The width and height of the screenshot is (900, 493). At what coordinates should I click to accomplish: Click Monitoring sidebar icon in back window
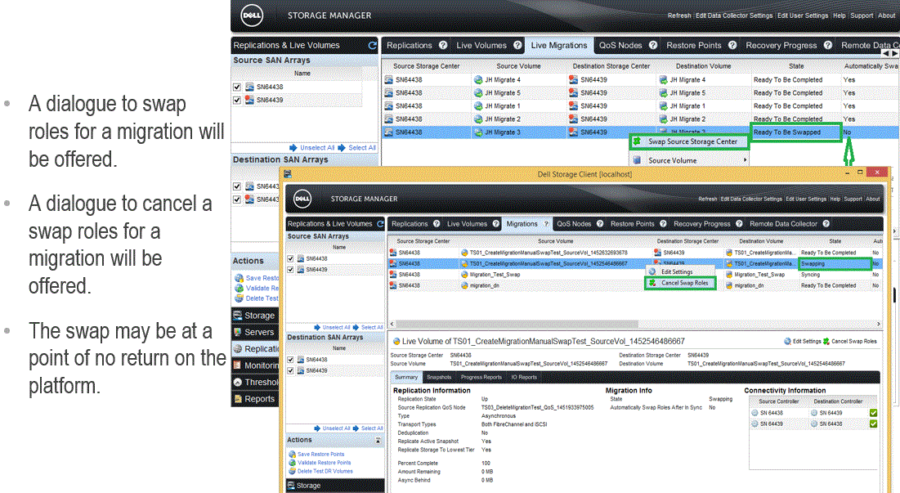click(238, 365)
